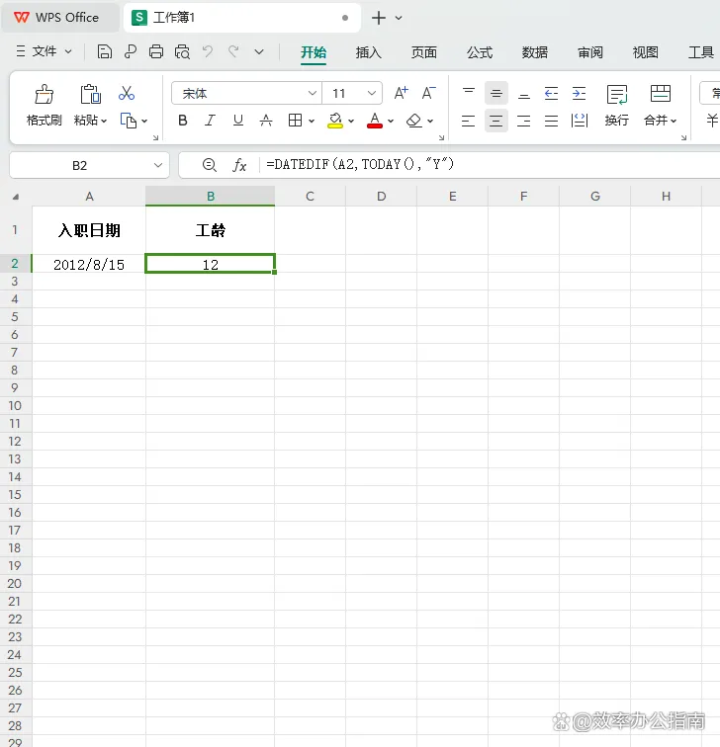Image resolution: width=720 pixels, height=747 pixels.
Task: Click the Save icon in quick toolbar
Action: click(x=105, y=51)
